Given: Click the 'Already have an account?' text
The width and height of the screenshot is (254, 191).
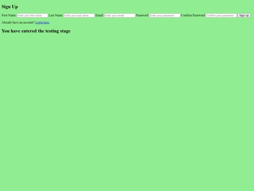Looking at the screenshot, I should pyautogui.click(x=18, y=23).
